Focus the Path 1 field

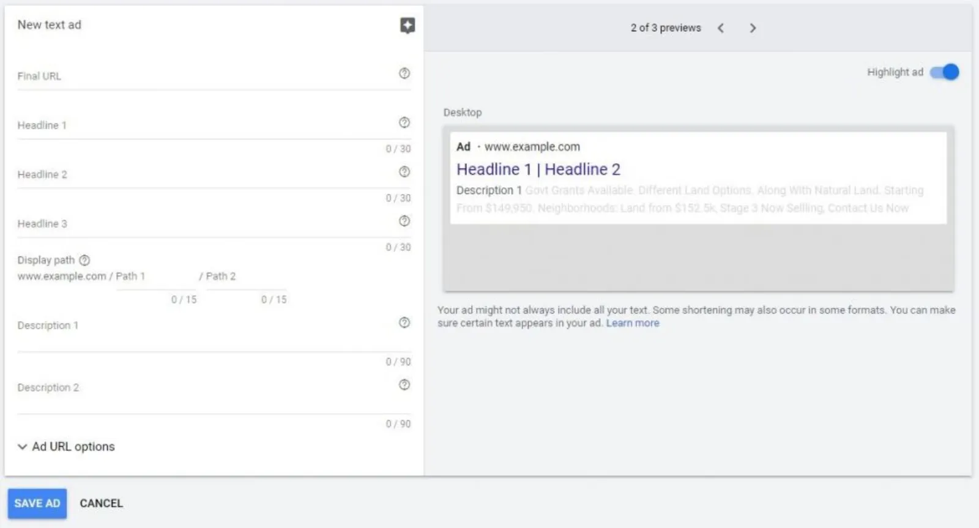point(156,277)
